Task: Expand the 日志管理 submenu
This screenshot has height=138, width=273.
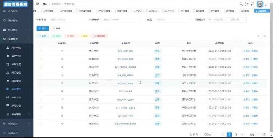Action: 17,114
